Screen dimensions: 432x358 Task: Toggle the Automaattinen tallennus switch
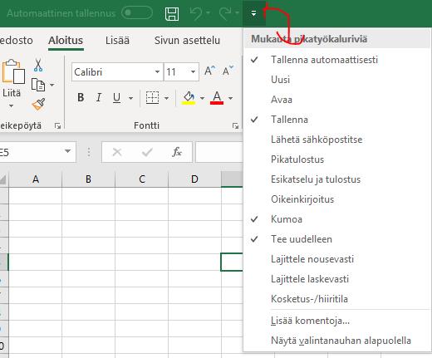click(x=137, y=13)
